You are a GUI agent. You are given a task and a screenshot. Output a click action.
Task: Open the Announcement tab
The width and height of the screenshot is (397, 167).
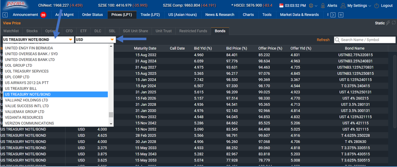tap(25, 15)
